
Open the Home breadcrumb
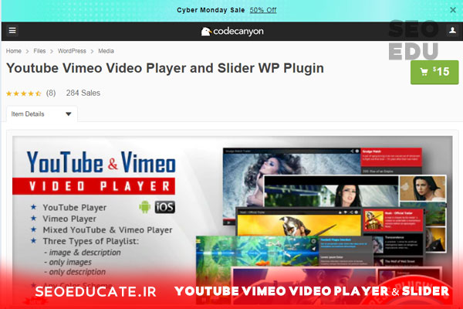[14, 51]
